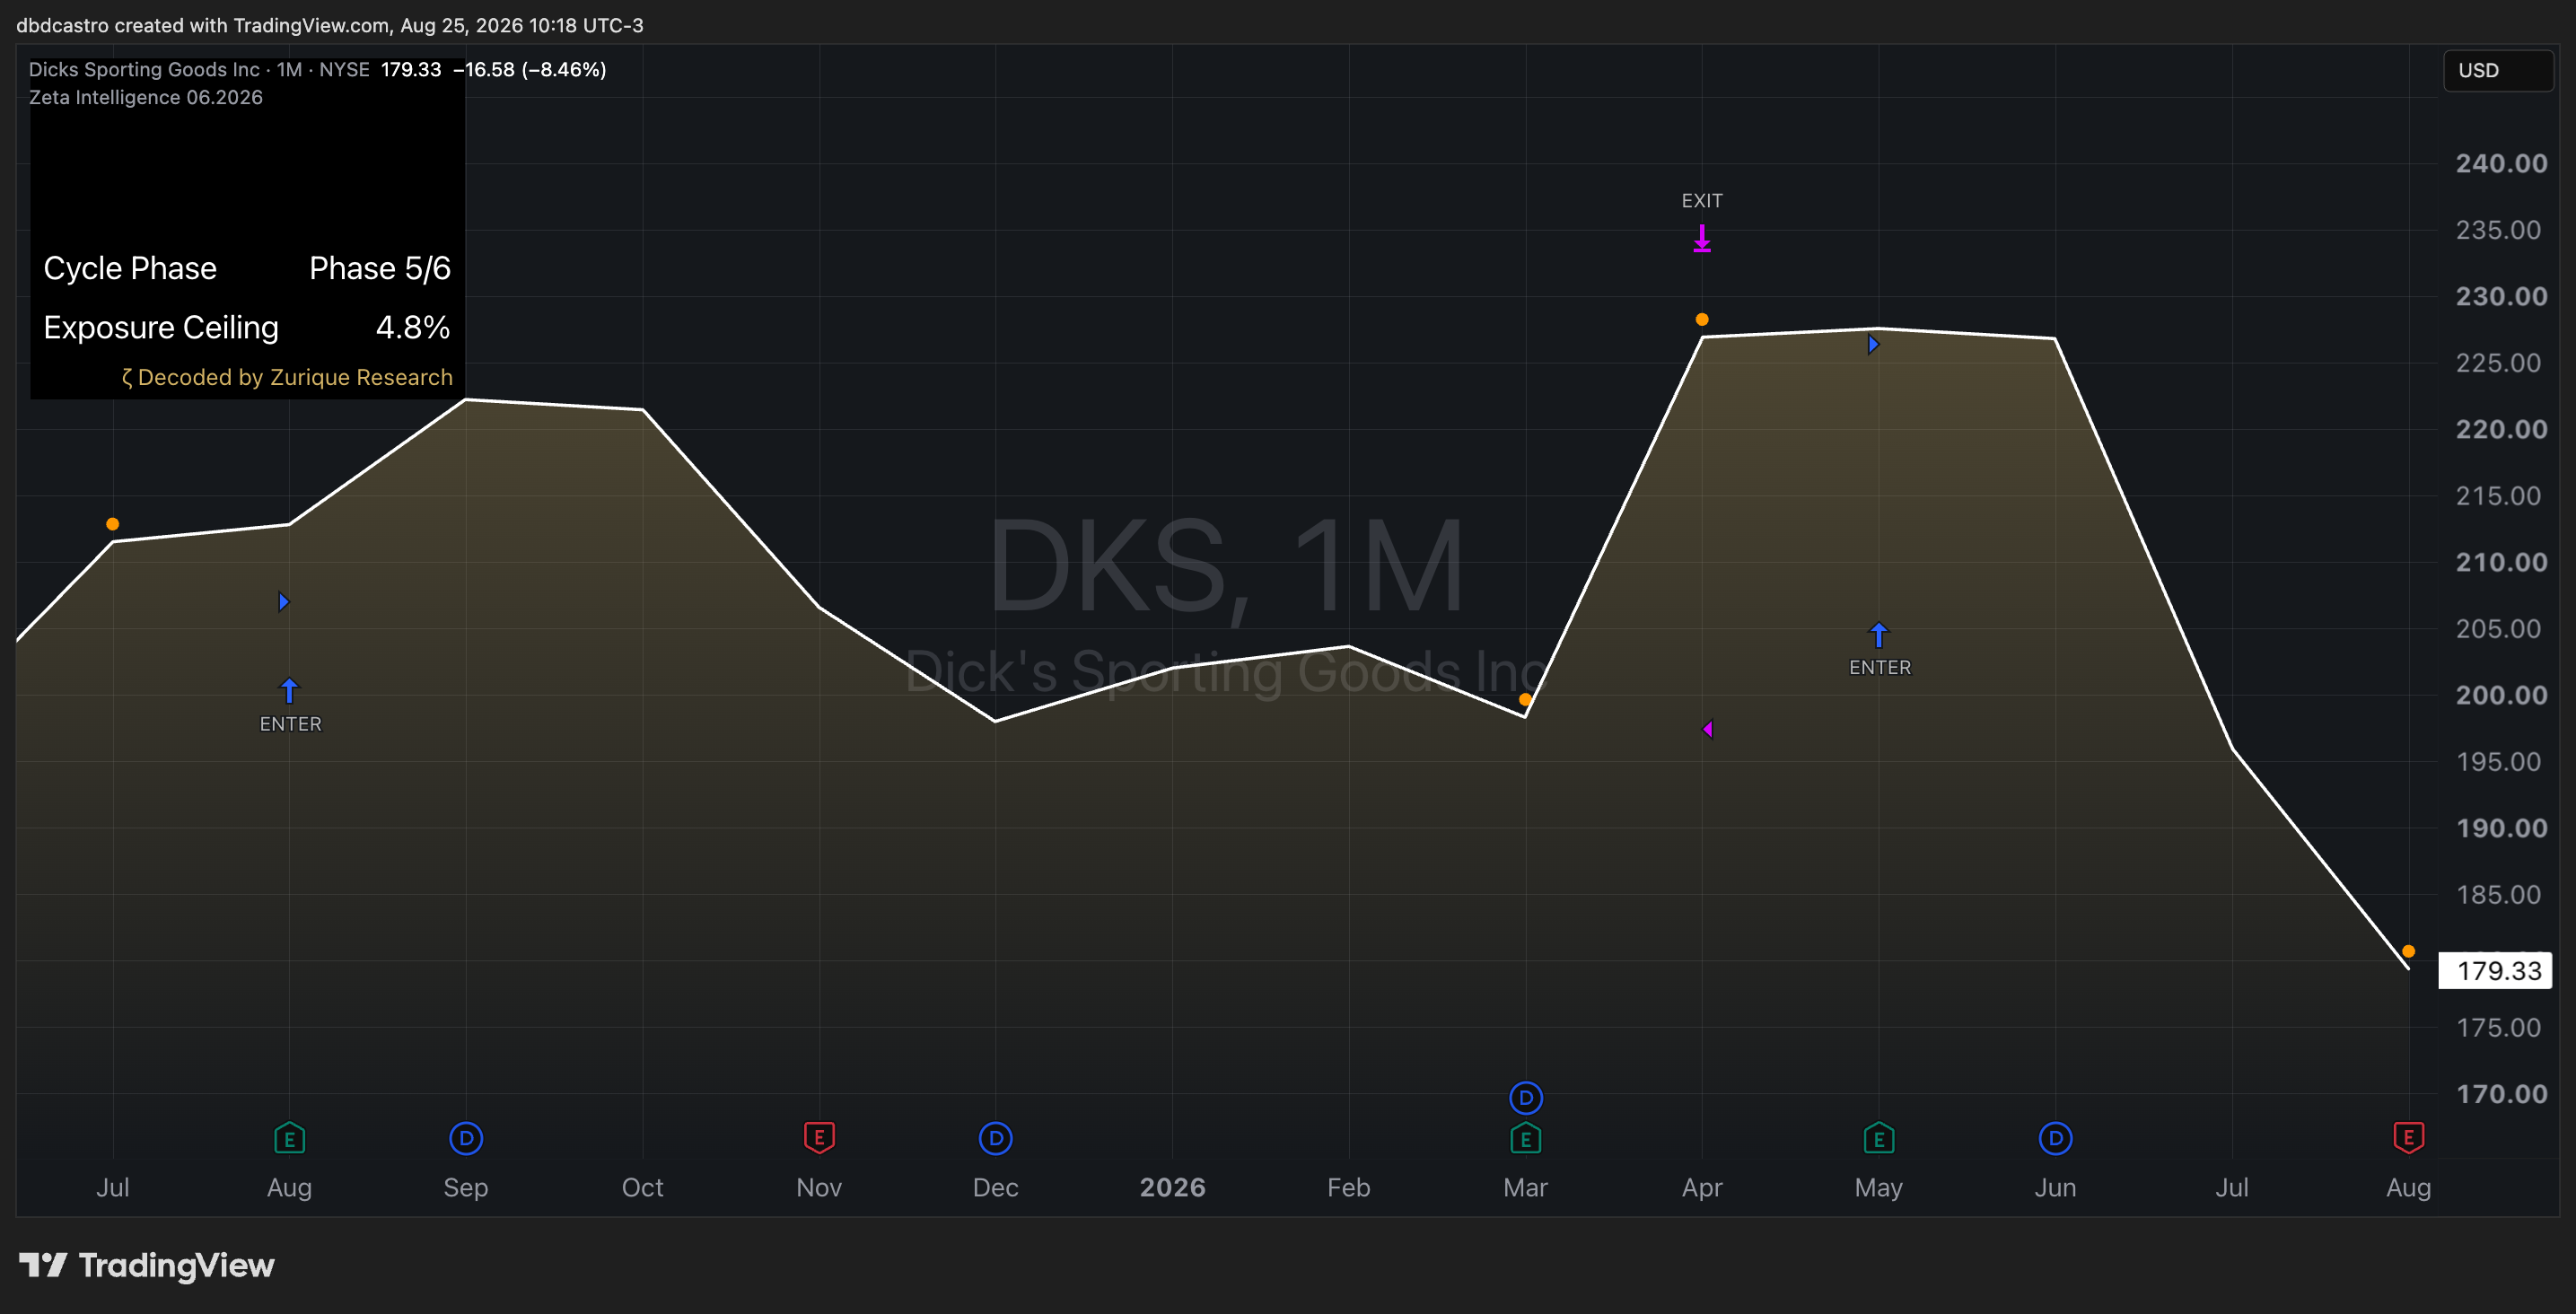Image resolution: width=2576 pixels, height=1314 pixels.
Task: Click the Apr label on time axis
Action: coord(1702,1187)
